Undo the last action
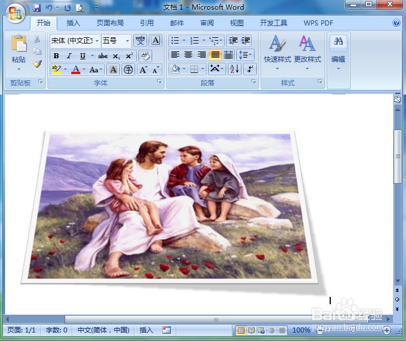The height and width of the screenshot is (341, 406). point(49,8)
